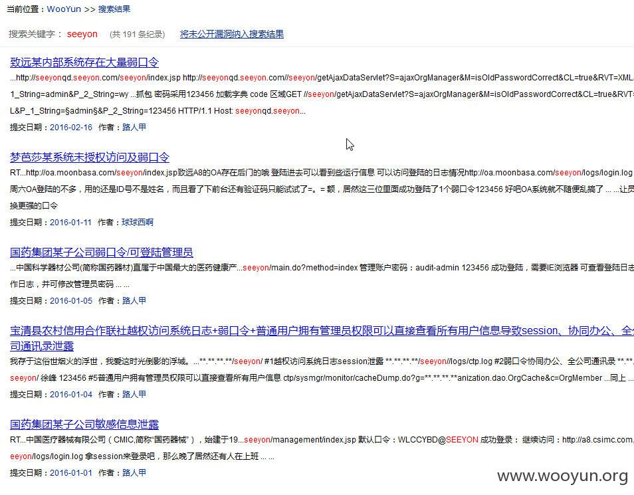Click the record count 共 191 条纪录
This screenshot has height=495, width=634.
(138, 35)
